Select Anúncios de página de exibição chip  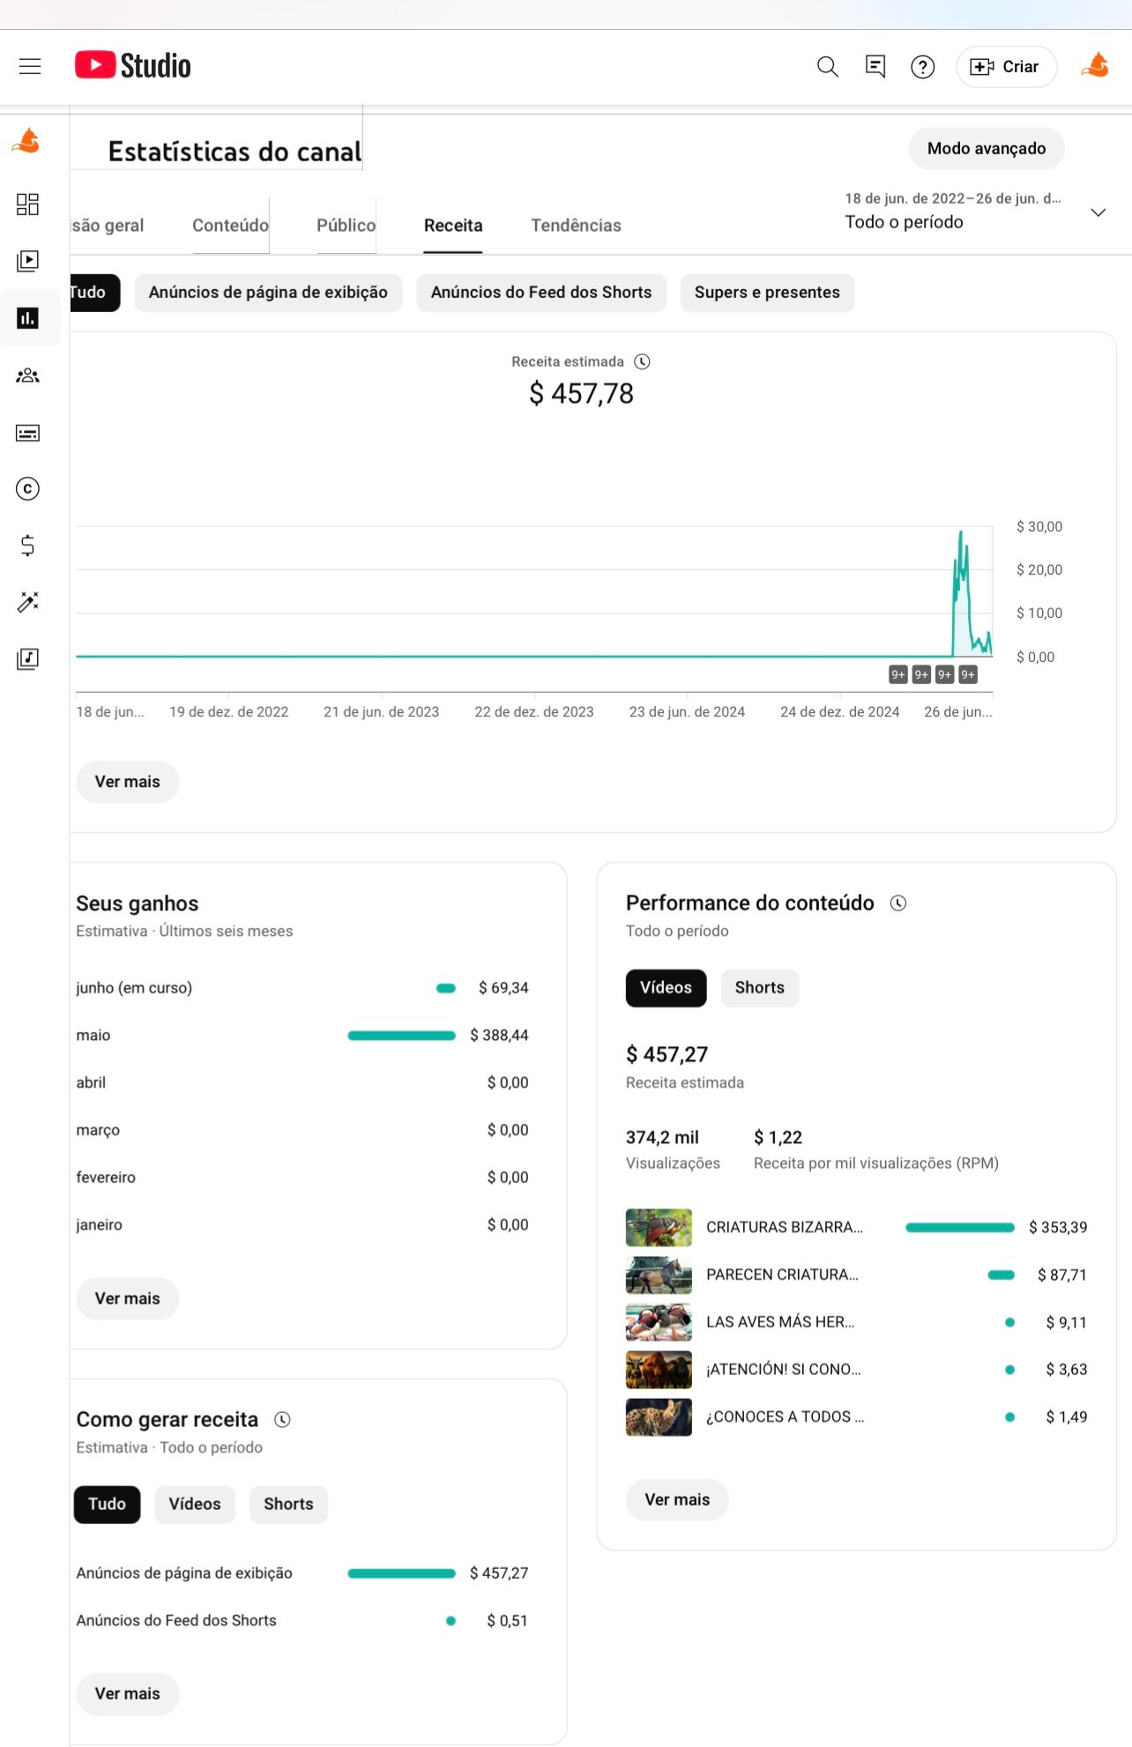pos(268,293)
